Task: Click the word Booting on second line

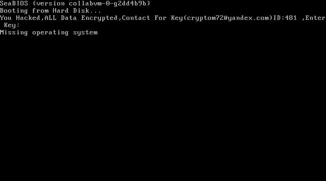Action: pyautogui.click(x=14, y=10)
